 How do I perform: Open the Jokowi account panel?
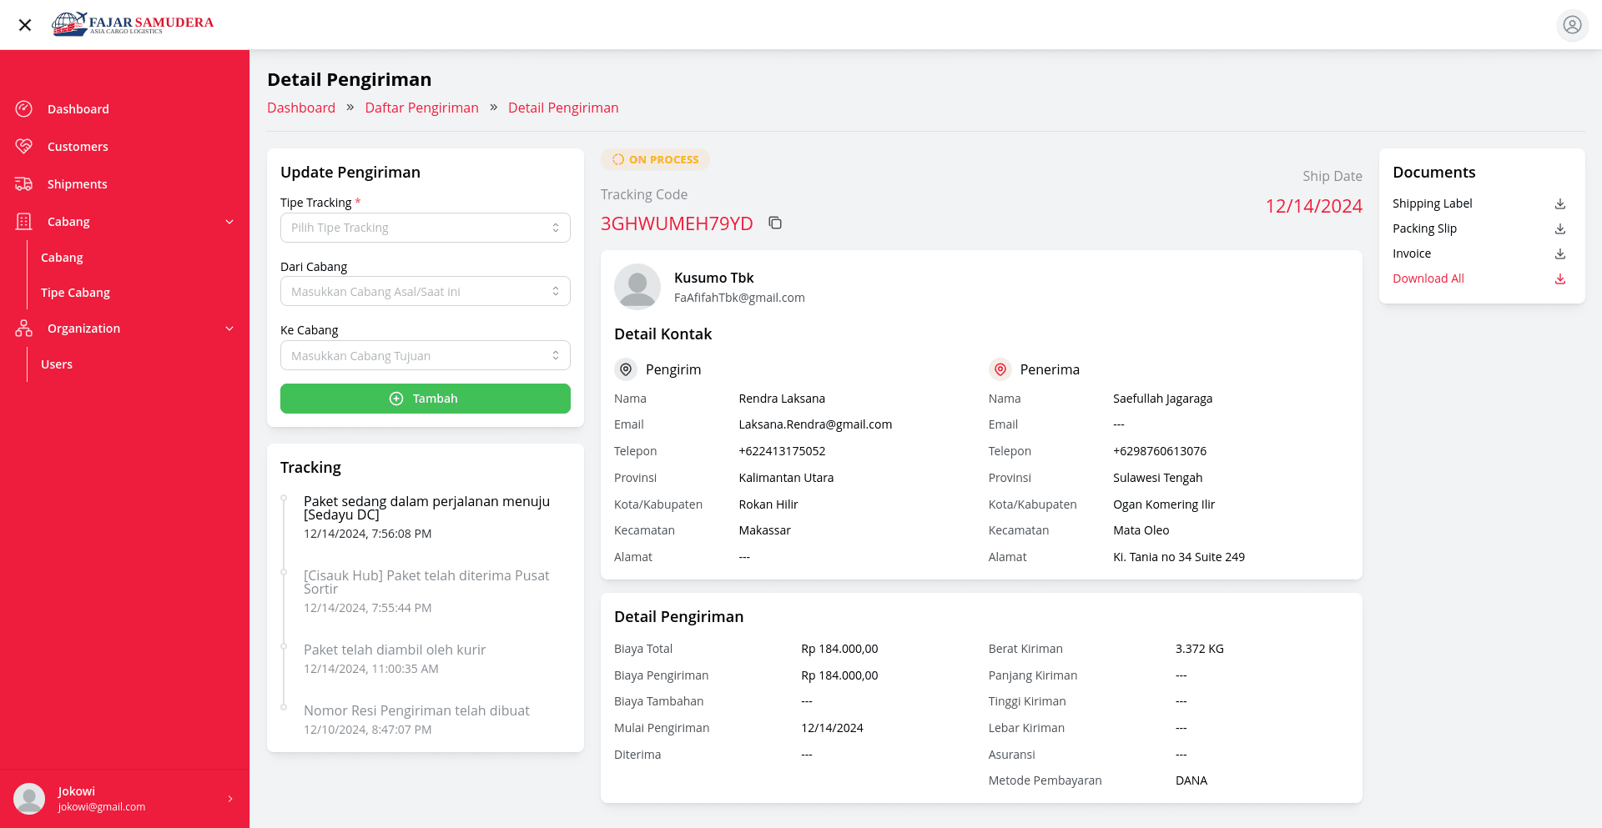(x=124, y=798)
